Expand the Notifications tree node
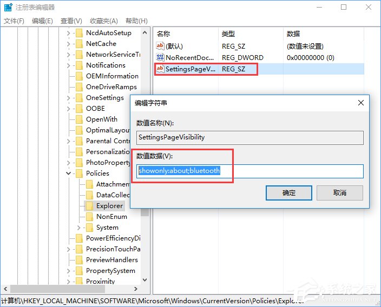This screenshot has height=307, width=381. [x=69, y=66]
